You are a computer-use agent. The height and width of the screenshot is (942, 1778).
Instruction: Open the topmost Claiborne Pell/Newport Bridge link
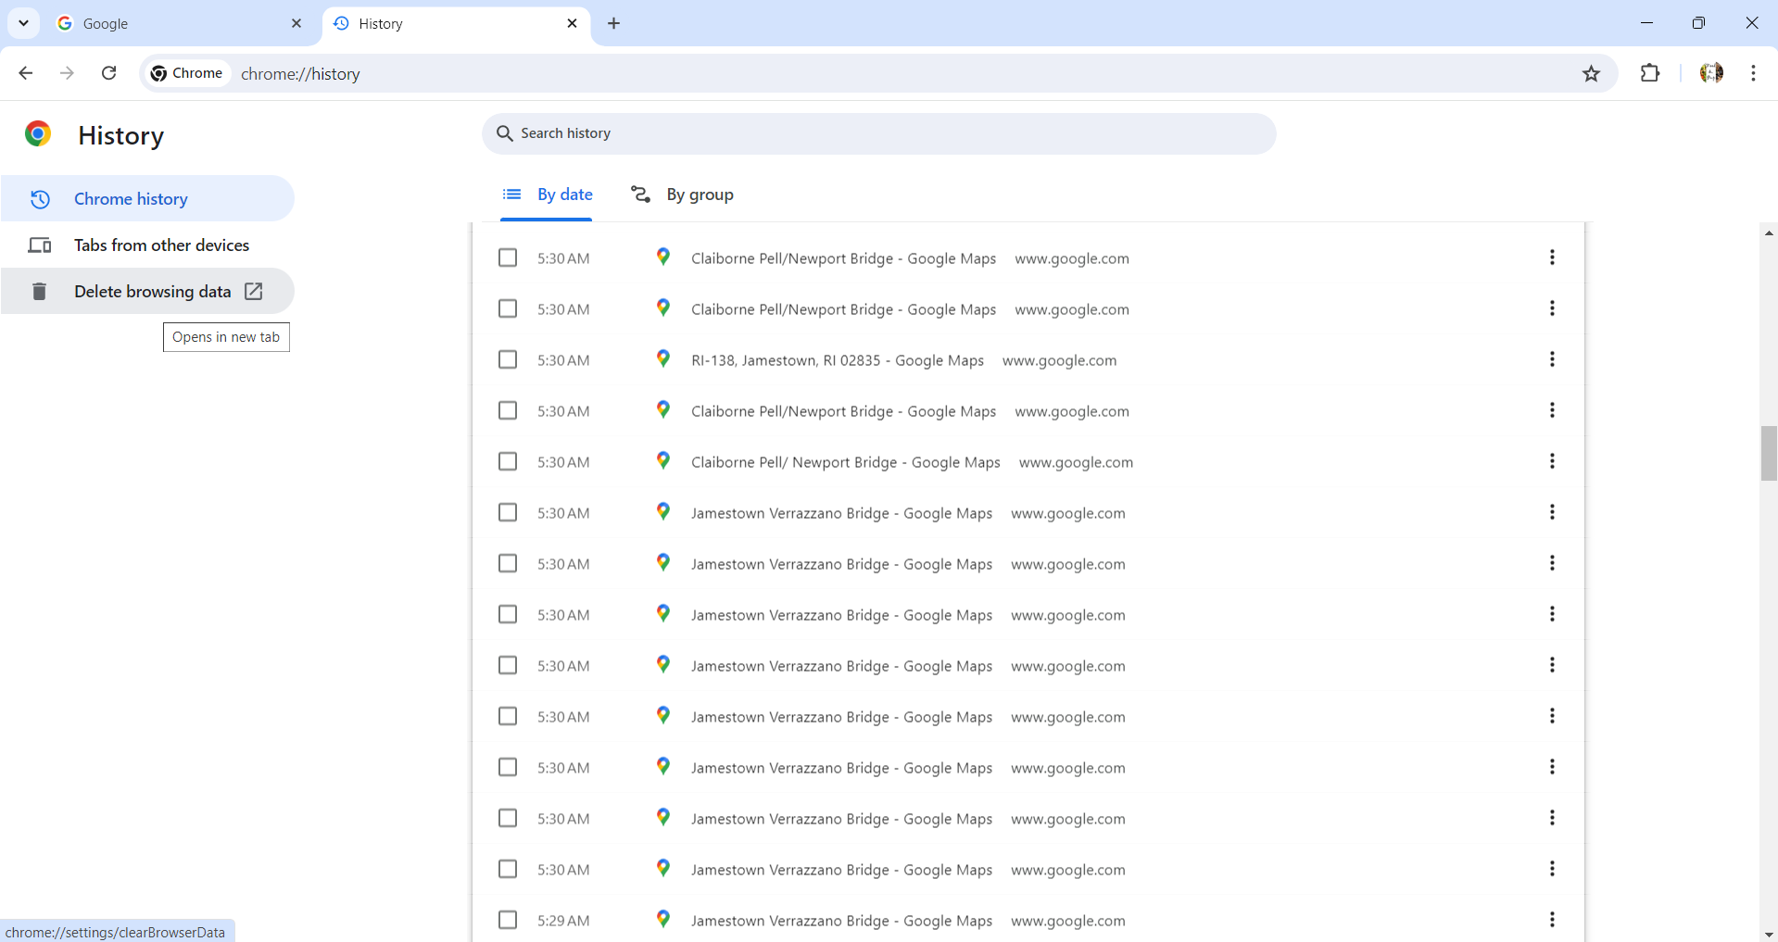click(843, 258)
